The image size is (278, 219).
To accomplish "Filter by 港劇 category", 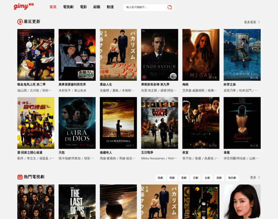I will (x=219, y=178).
